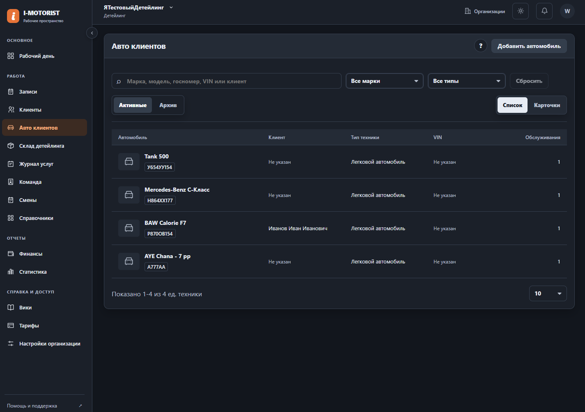
Task: Open Помощь и поддержка link
Action: tap(44, 406)
